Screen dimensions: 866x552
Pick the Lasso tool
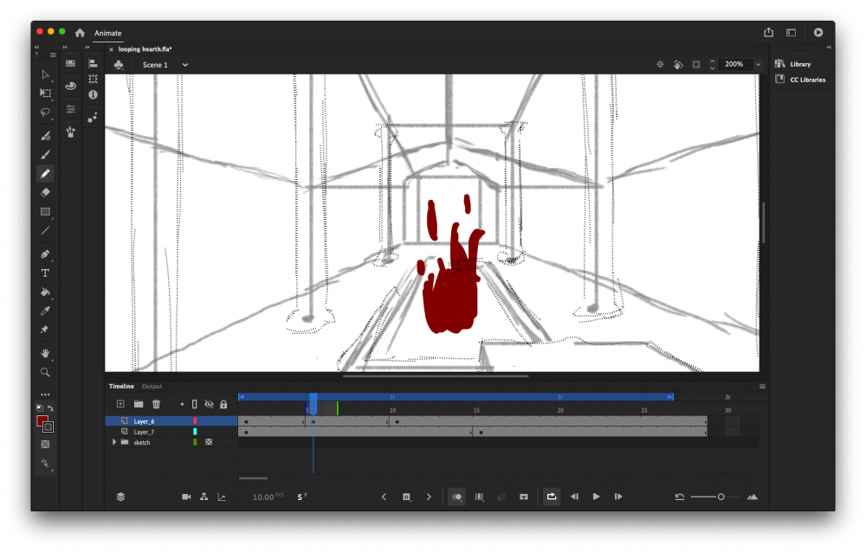(45, 112)
